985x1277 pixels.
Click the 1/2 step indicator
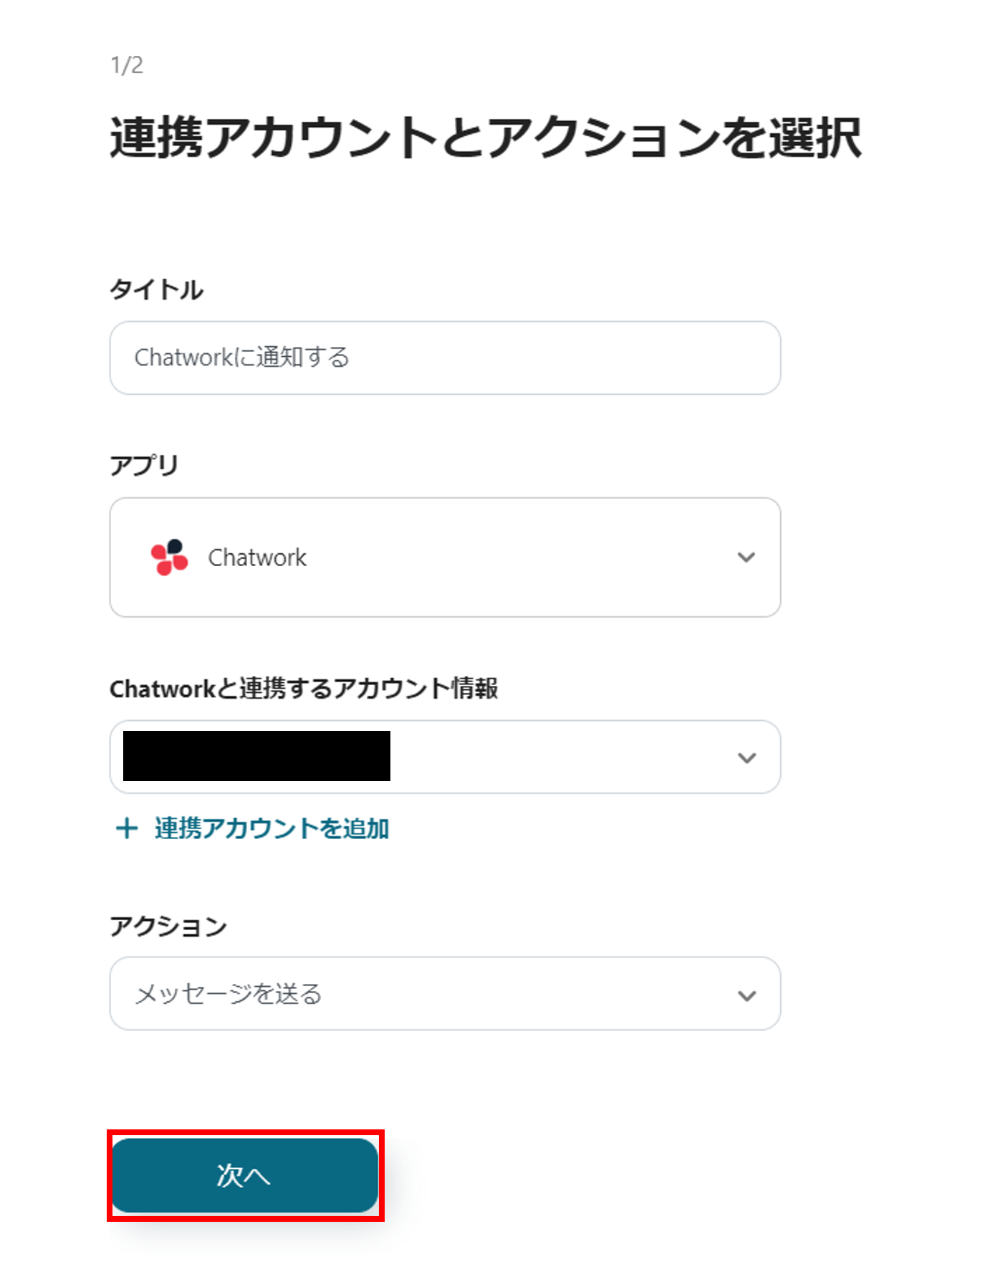point(127,65)
